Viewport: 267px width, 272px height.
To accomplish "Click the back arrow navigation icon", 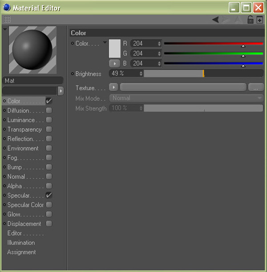I will coord(215,19).
